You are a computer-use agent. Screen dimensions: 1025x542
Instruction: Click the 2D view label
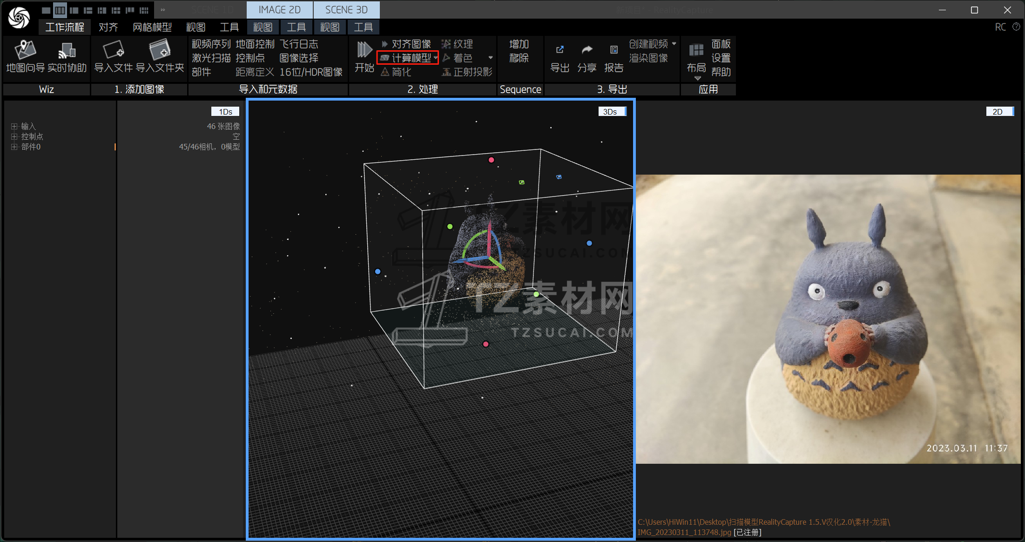[999, 112]
